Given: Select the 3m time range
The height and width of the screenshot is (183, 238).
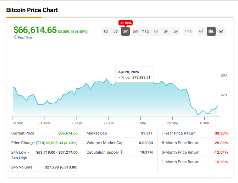Looking at the screenshot, I should pos(125,31).
